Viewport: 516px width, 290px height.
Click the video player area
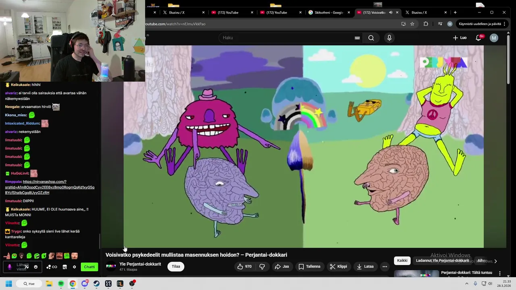click(x=303, y=146)
